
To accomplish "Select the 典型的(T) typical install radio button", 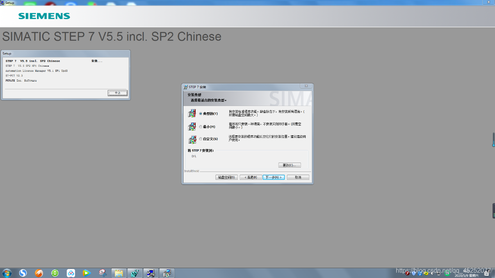I will [201, 114].
